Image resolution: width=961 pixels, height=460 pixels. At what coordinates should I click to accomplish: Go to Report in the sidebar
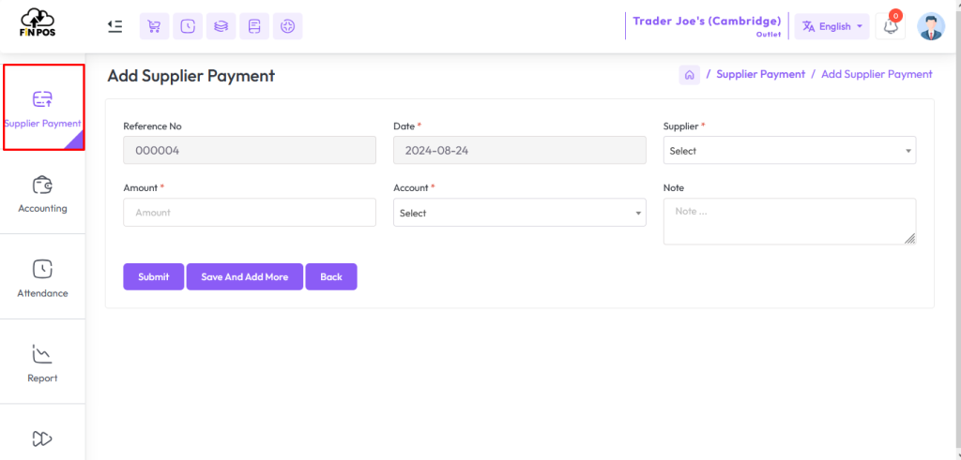42,364
